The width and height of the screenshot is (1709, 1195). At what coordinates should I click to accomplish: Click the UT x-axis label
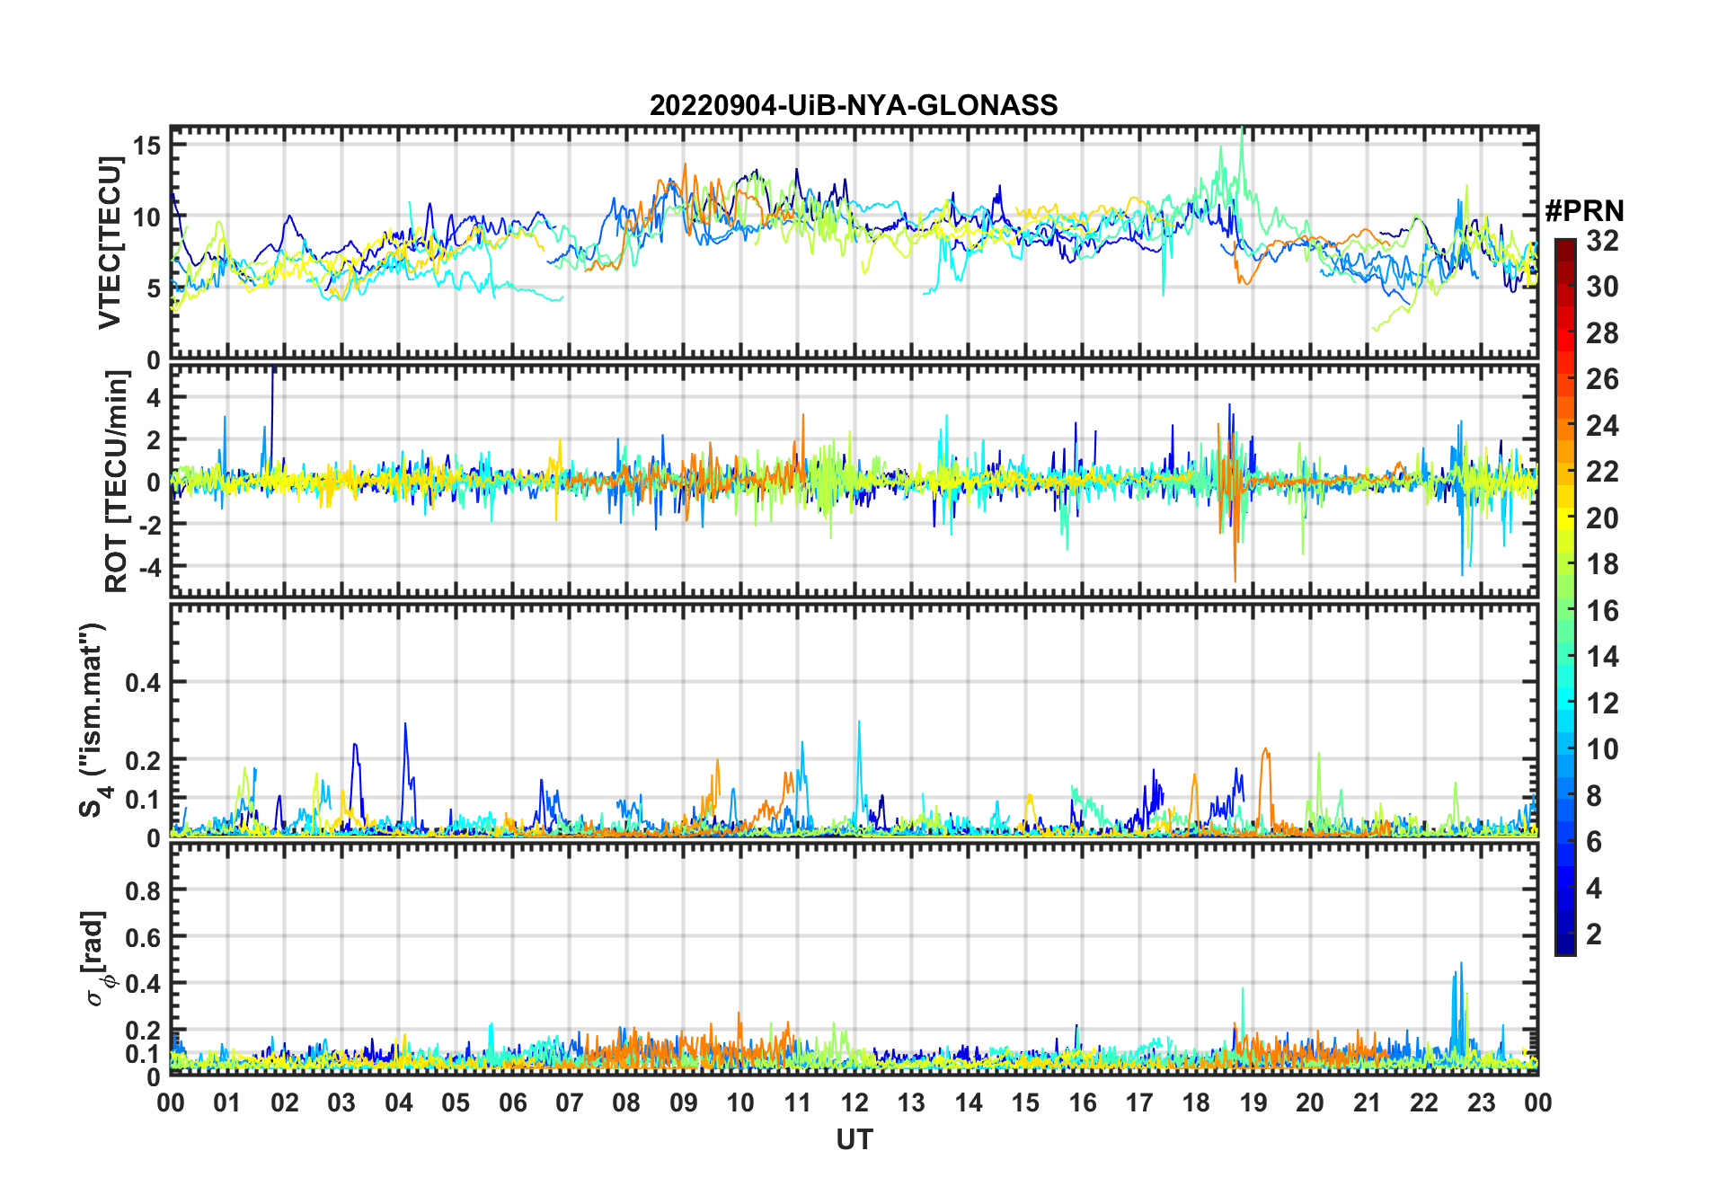coord(854,1140)
